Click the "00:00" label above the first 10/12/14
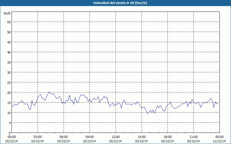The image size is (231, 144). click(12, 137)
